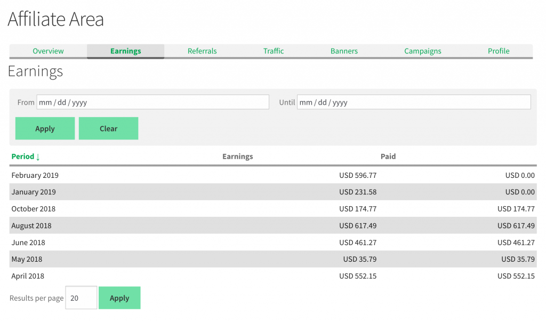Image resolution: width=546 pixels, height=321 pixels.
Task: Click January 2019 earnings USD 231.58
Action: click(x=358, y=192)
